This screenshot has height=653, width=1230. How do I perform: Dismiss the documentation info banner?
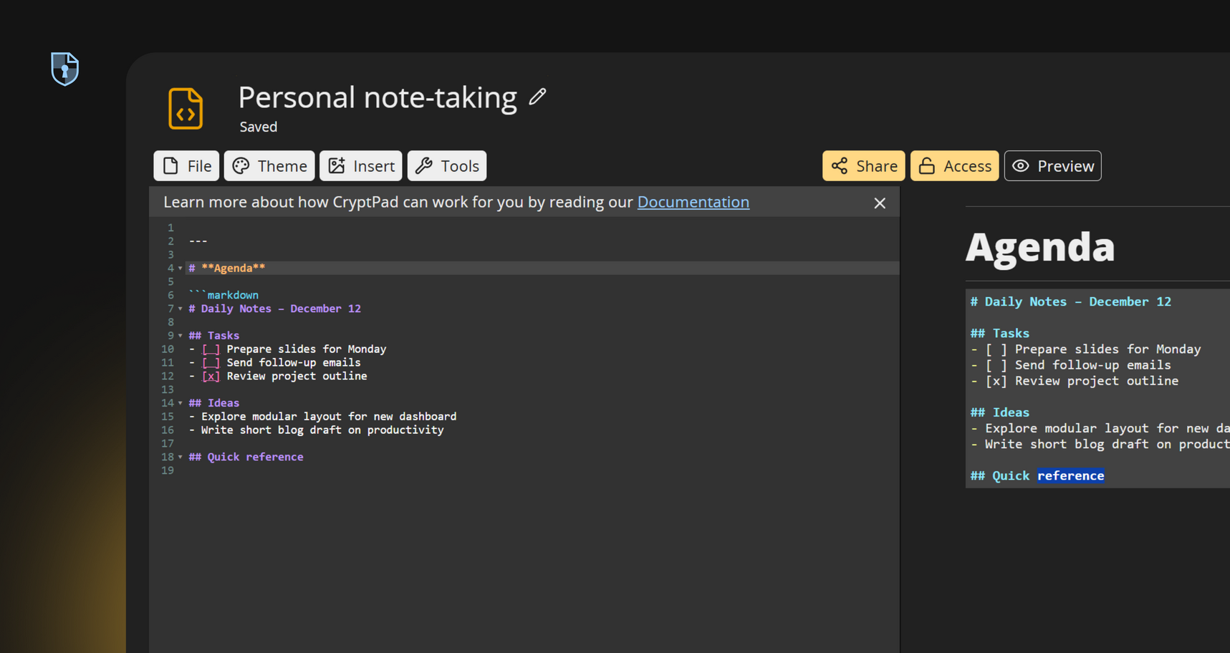point(880,203)
